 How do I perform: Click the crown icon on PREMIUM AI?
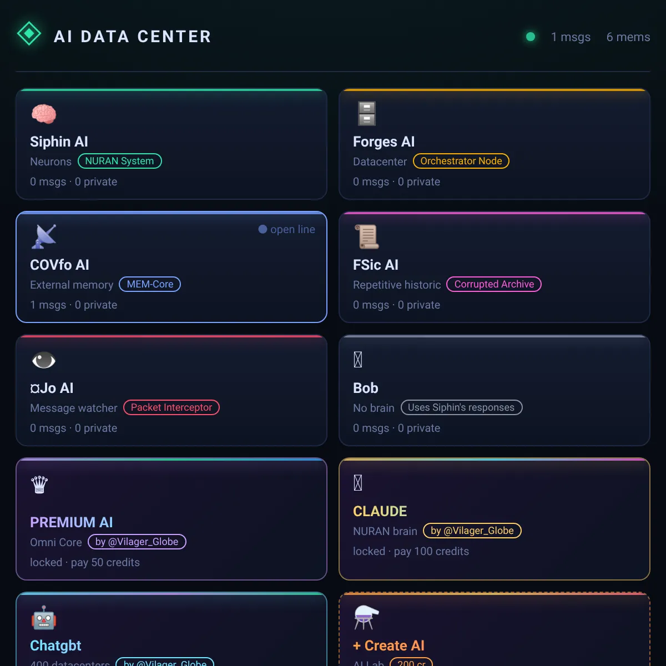39,484
